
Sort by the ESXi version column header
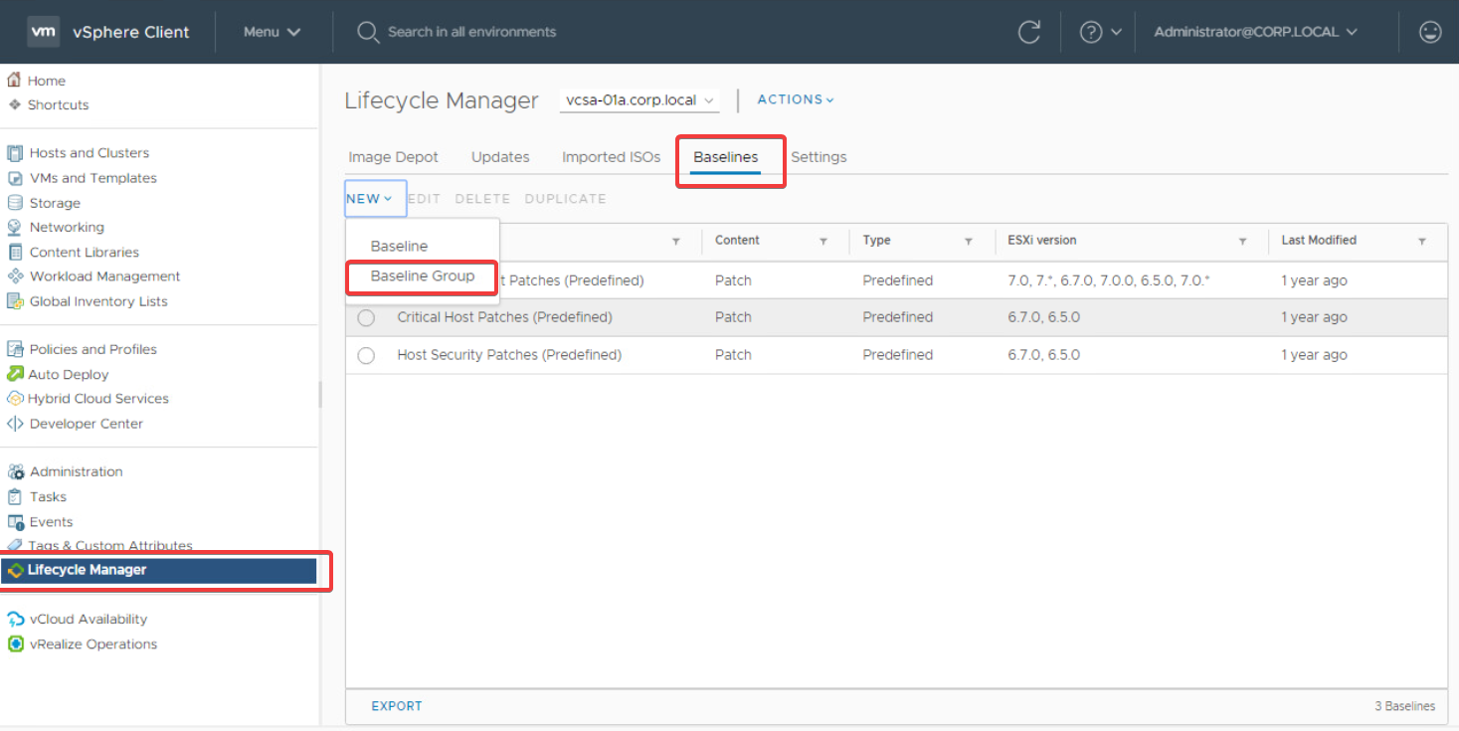coord(1042,241)
